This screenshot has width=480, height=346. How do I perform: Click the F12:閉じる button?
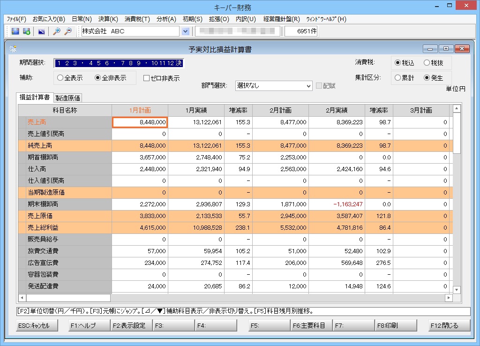449,325
